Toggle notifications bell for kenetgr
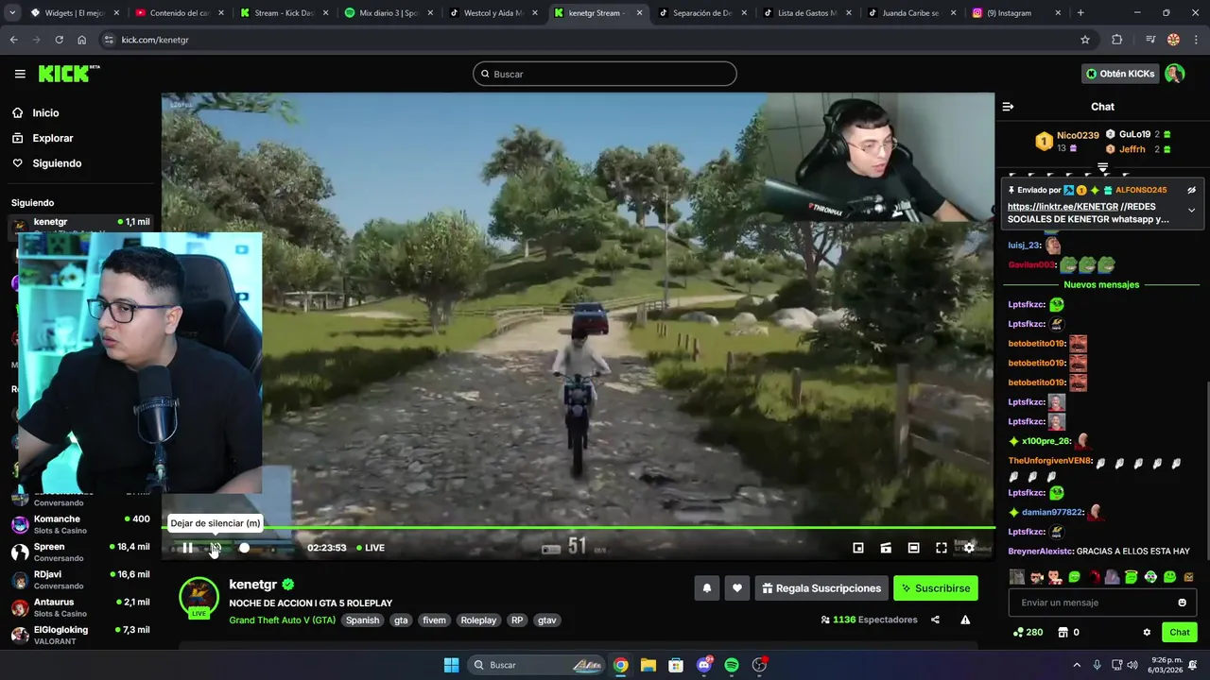Screen dimensions: 1210x680 coord(707,588)
